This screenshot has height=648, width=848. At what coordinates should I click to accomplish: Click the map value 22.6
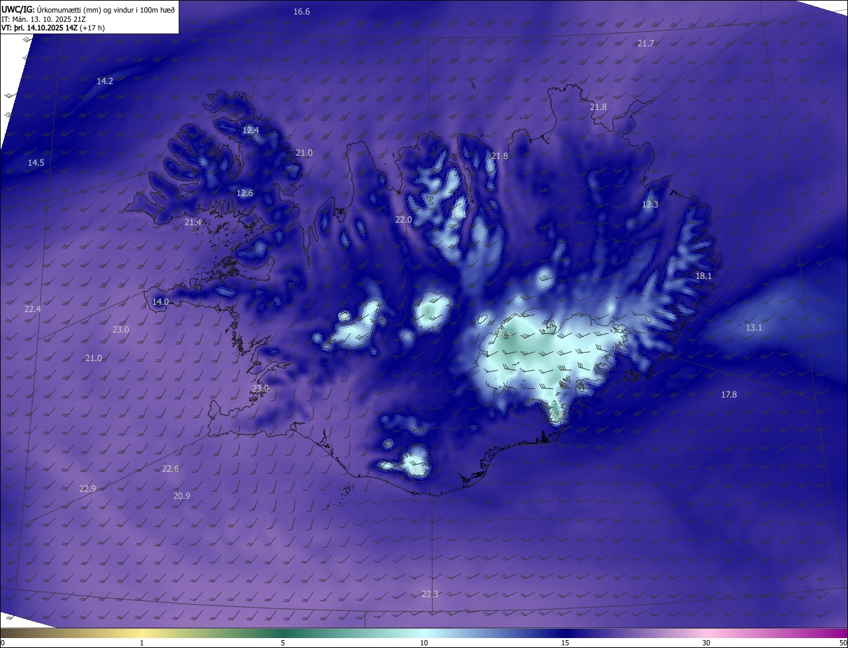pos(170,469)
